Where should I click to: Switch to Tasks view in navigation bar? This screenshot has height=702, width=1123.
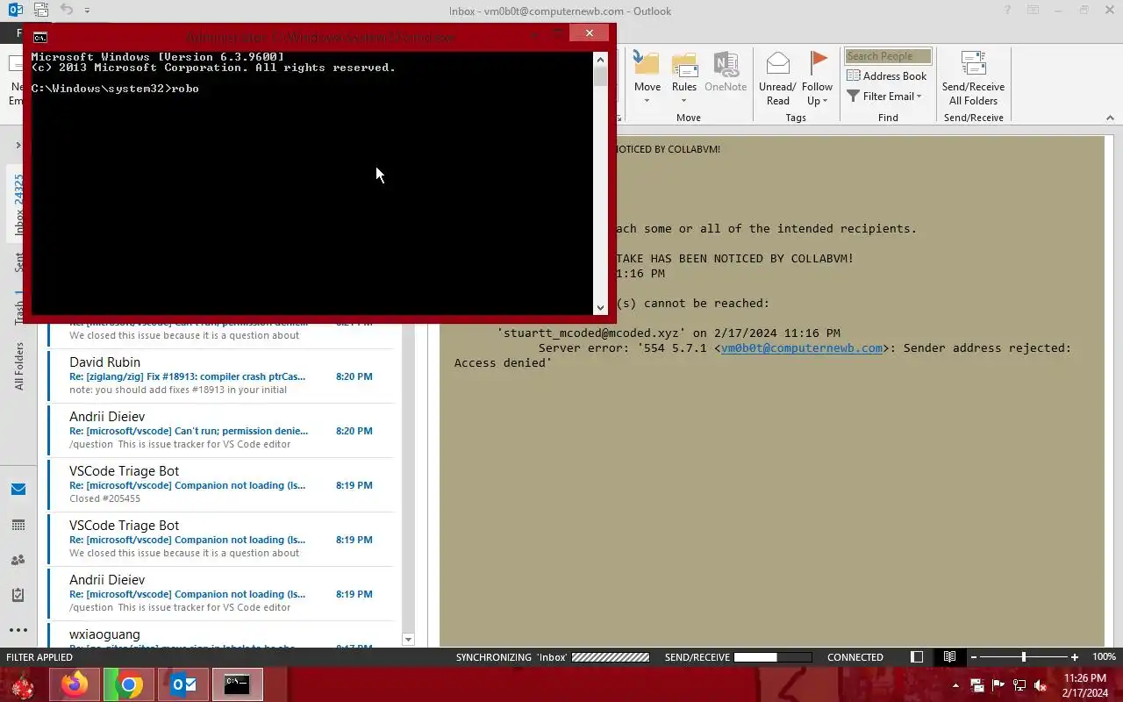18,595
